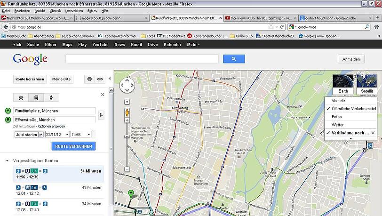Click the Anmelden sign-in button
The width and height of the screenshot is (382, 216).
pos(351,59)
